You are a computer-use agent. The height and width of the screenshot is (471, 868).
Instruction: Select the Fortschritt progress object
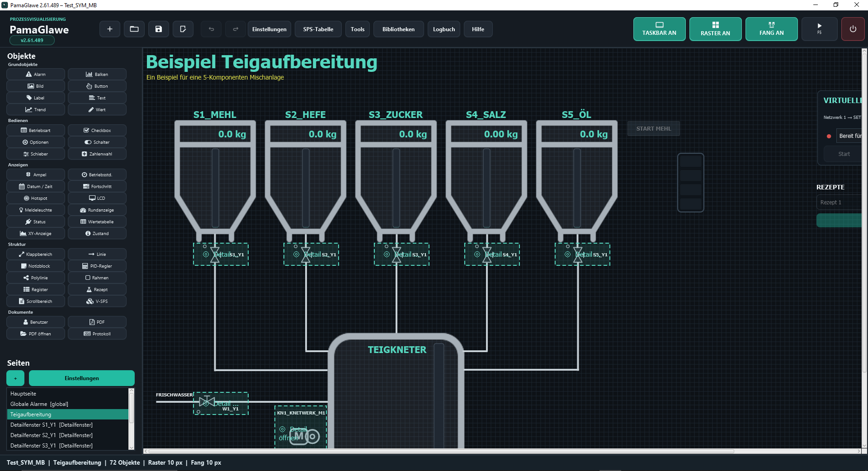click(97, 186)
